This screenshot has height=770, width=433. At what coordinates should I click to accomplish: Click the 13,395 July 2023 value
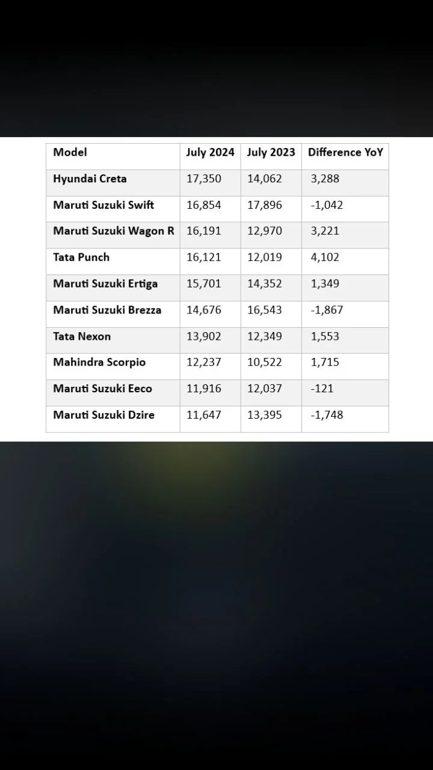(x=265, y=414)
